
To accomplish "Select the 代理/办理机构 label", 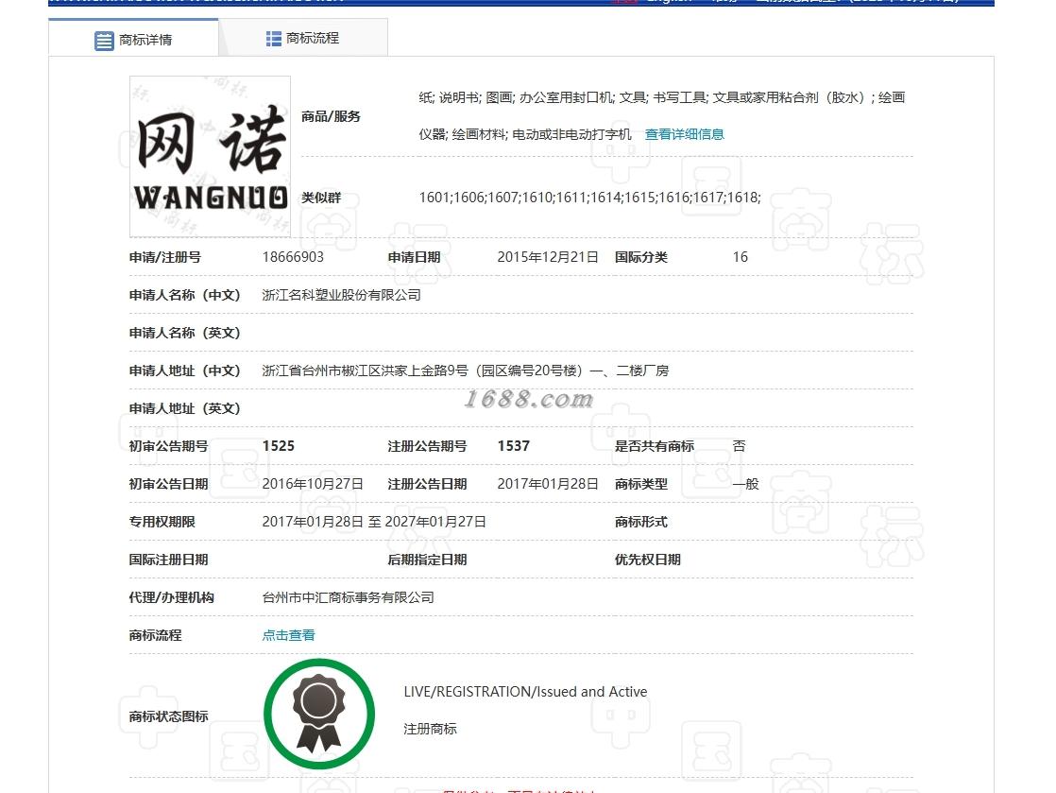I will [171, 597].
